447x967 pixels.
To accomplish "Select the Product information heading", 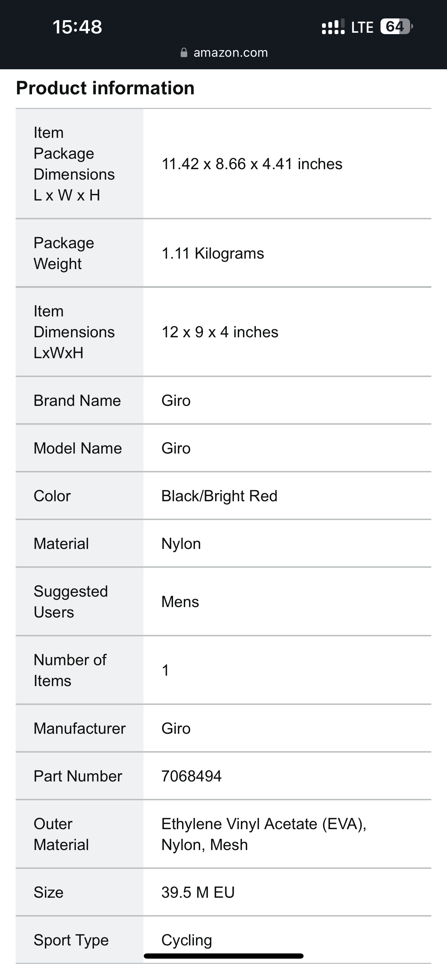I will tap(105, 88).
